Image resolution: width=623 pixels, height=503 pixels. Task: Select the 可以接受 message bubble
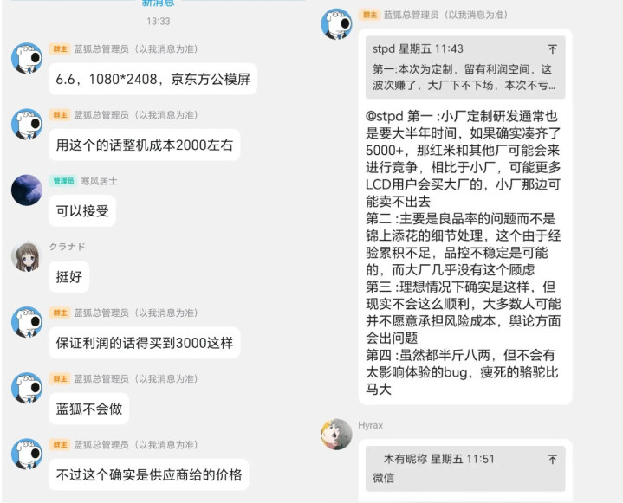point(82,210)
